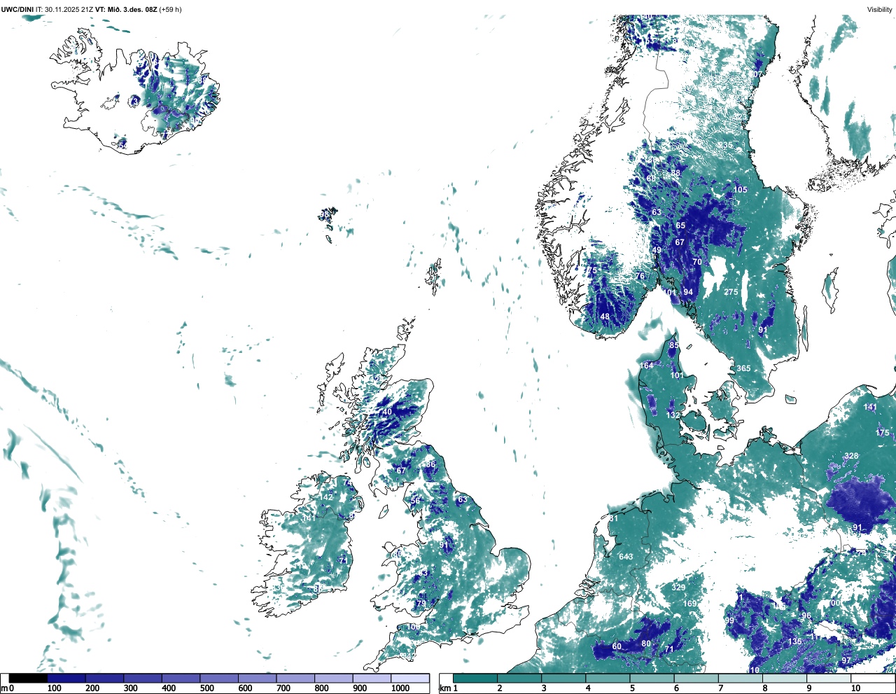Select the '30.11.2025 21Z' initial time text
The image size is (896, 694).
point(69,9)
